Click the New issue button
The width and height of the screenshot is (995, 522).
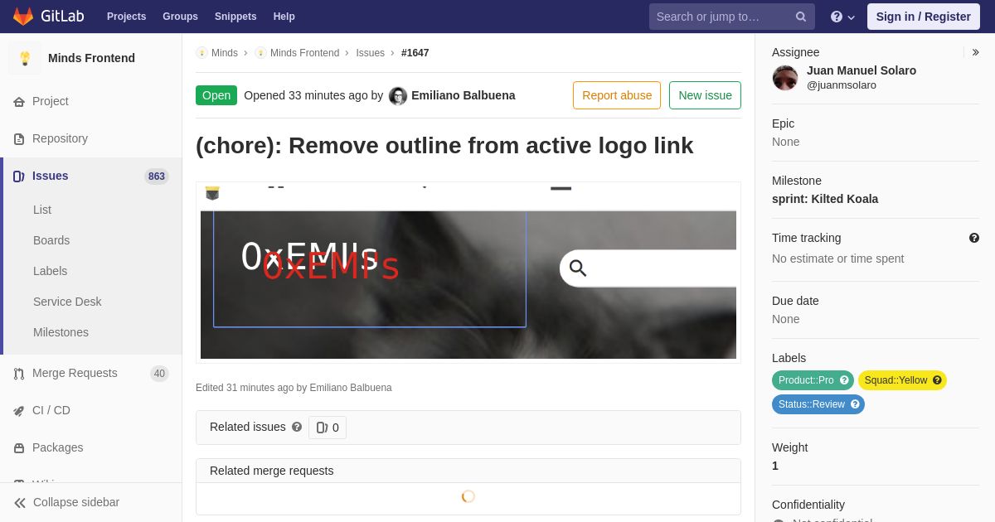pyautogui.click(x=705, y=95)
